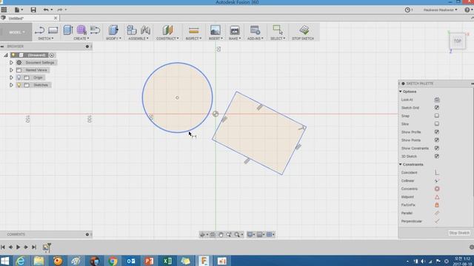Click the Stop Sketch toolbar icon

(x=304, y=30)
